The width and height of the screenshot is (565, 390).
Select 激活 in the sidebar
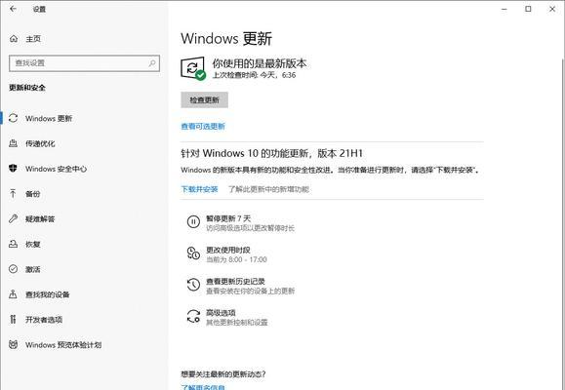coord(33,269)
